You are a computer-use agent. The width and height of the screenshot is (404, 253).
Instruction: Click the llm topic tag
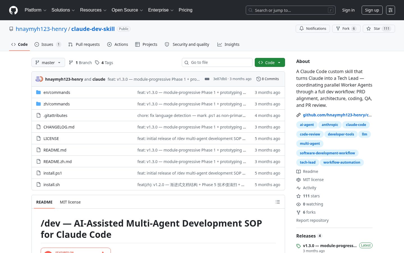[364, 134]
